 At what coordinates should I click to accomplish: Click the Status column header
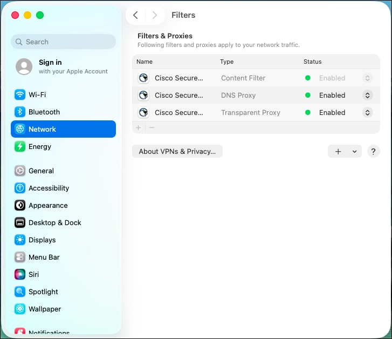click(313, 62)
